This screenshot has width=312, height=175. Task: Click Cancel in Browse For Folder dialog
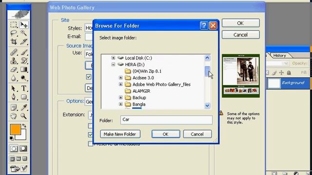[197, 134]
